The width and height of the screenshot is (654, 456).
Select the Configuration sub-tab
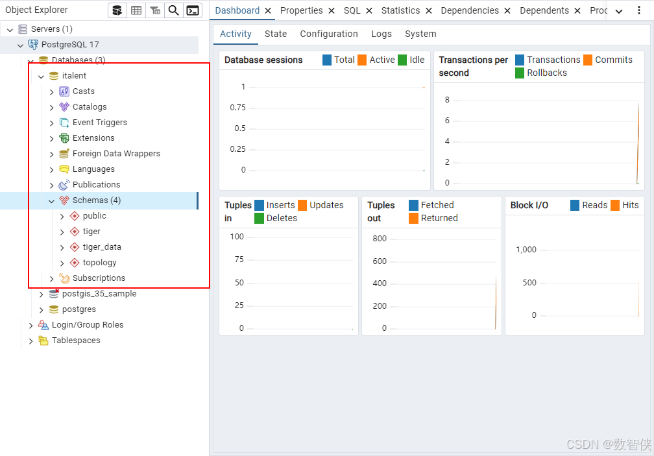pos(329,34)
